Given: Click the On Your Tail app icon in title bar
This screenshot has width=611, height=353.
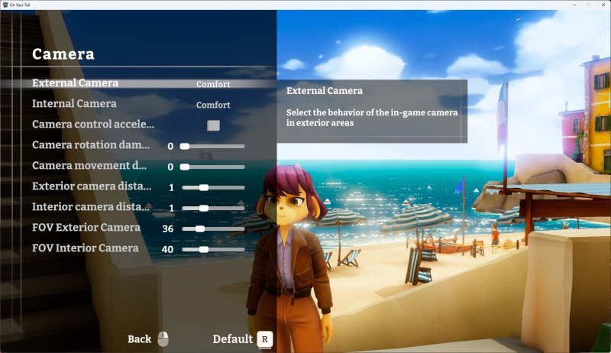Looking at the screenshot, I should [5, 5].
